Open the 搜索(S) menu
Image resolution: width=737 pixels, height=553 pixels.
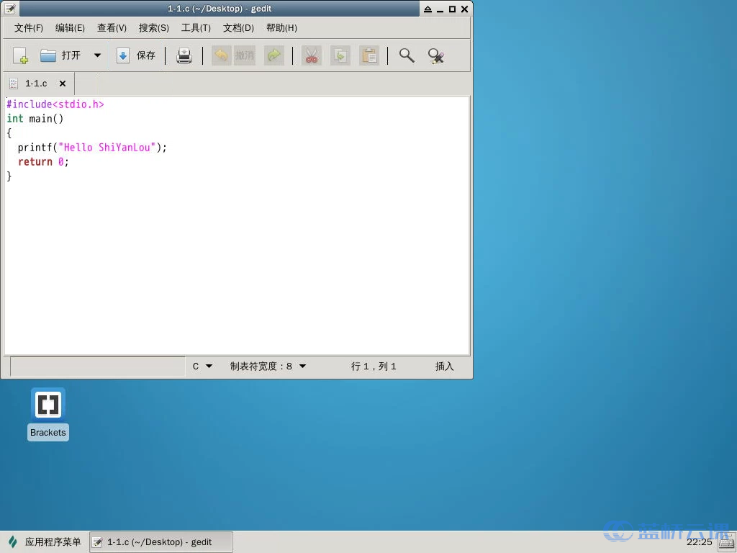coord(154,28)
